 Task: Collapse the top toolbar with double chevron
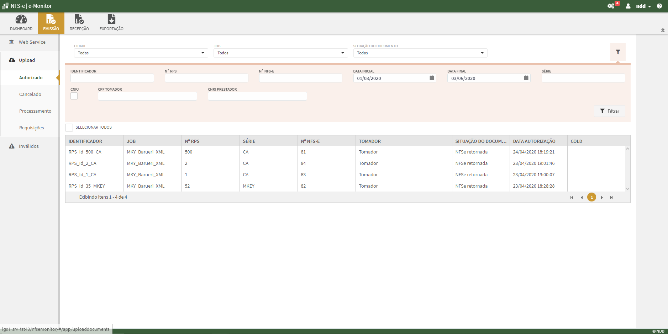(663, 30)
